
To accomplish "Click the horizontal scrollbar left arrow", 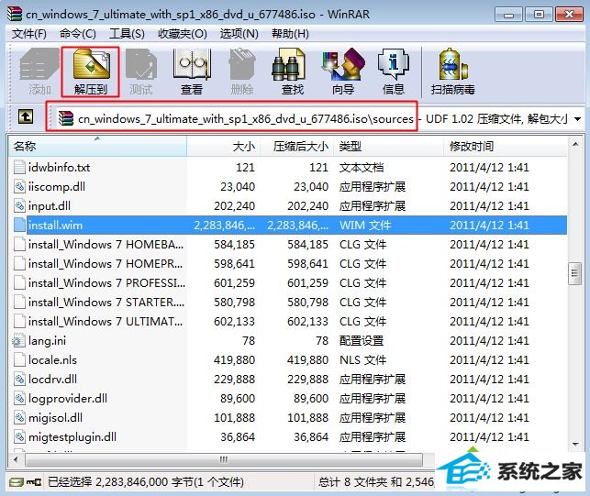I will coord(16,459).
